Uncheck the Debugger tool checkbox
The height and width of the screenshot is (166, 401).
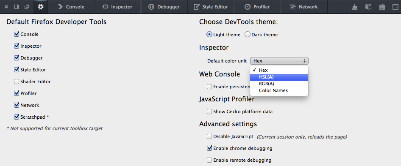click(x=17, y=58)
